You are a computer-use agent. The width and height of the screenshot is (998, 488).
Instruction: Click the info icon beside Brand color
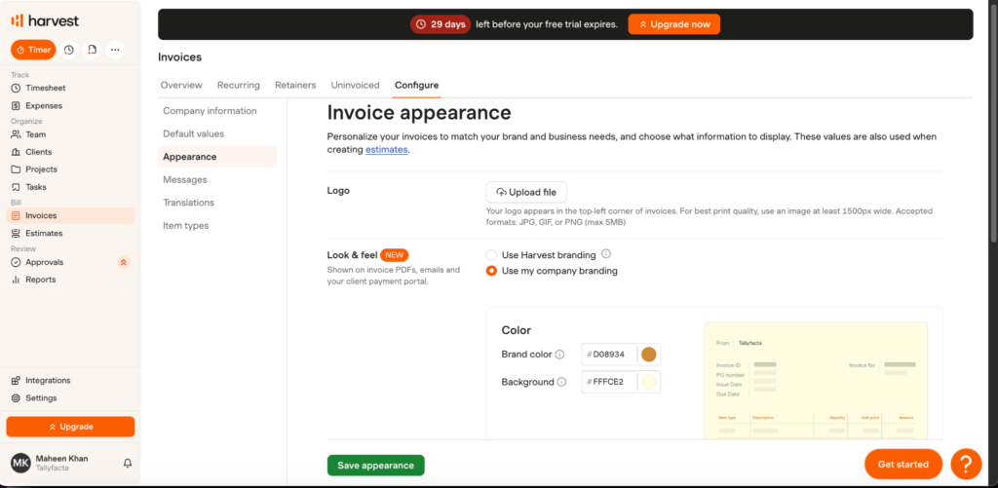click(x=559, y=355)
